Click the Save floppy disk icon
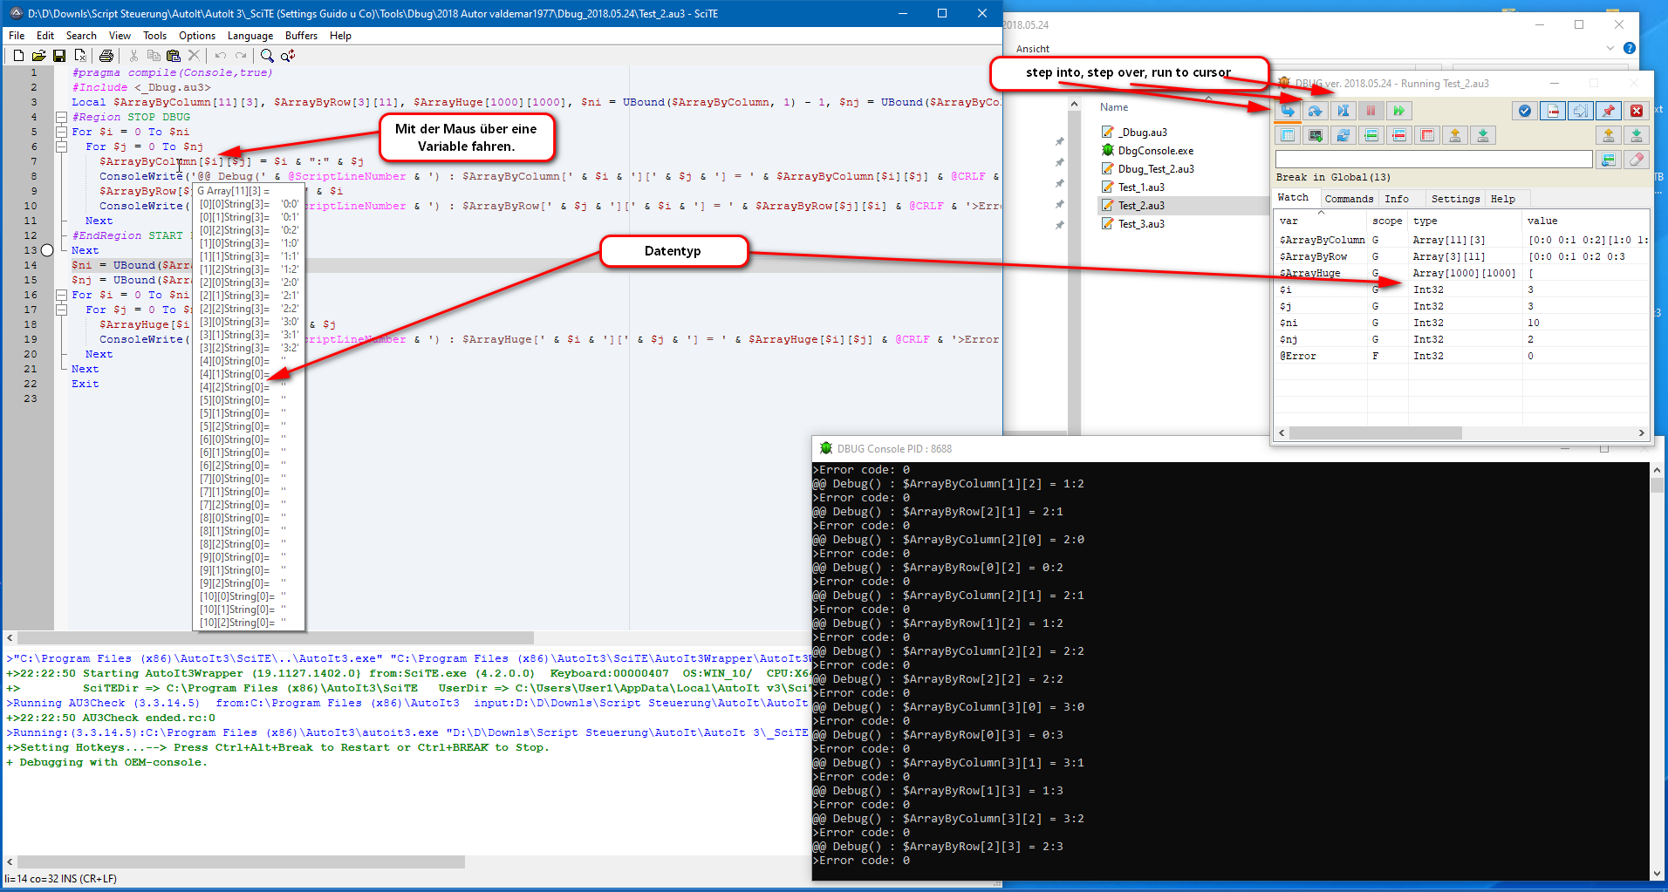 tap(59, 56)
